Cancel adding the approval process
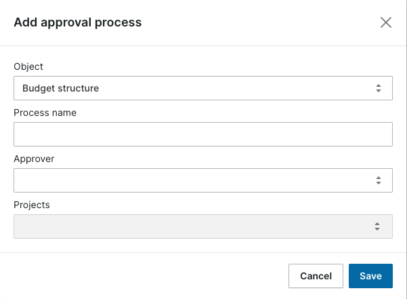The image size is (407, 299). pyautogui.click(x=316, y=276)
